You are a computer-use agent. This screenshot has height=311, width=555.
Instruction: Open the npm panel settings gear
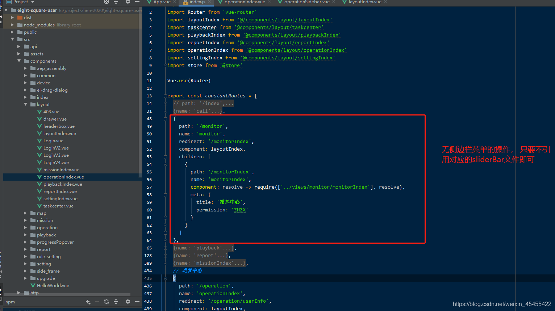pos(128,302)
